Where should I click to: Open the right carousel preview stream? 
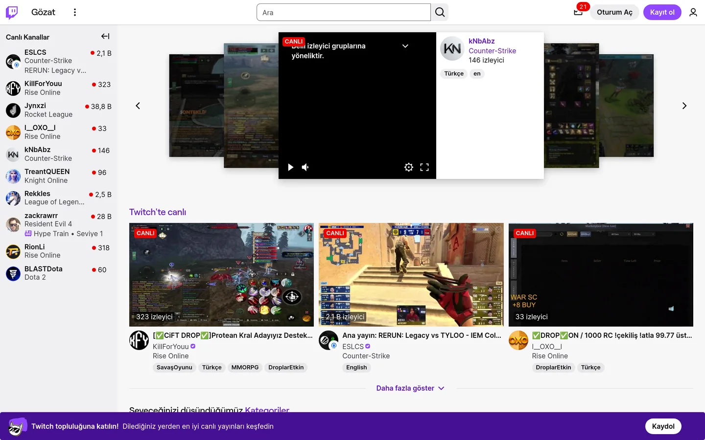571,106
